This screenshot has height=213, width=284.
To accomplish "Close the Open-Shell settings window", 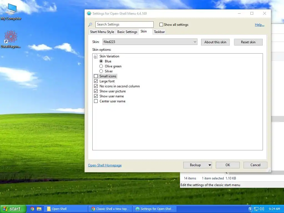I will 264,13.
